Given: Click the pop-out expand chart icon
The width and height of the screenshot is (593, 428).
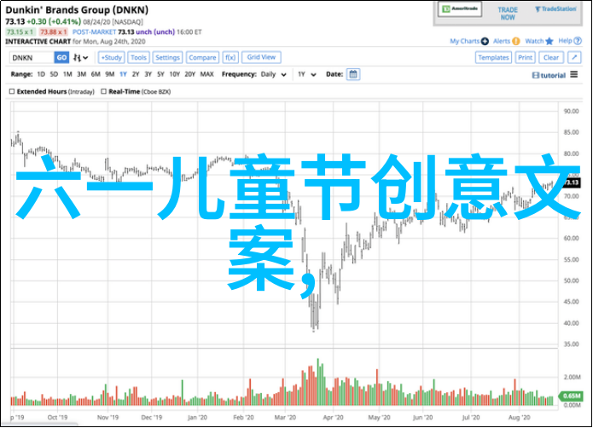Looking at the screenshot, I should tap(574, 58).
